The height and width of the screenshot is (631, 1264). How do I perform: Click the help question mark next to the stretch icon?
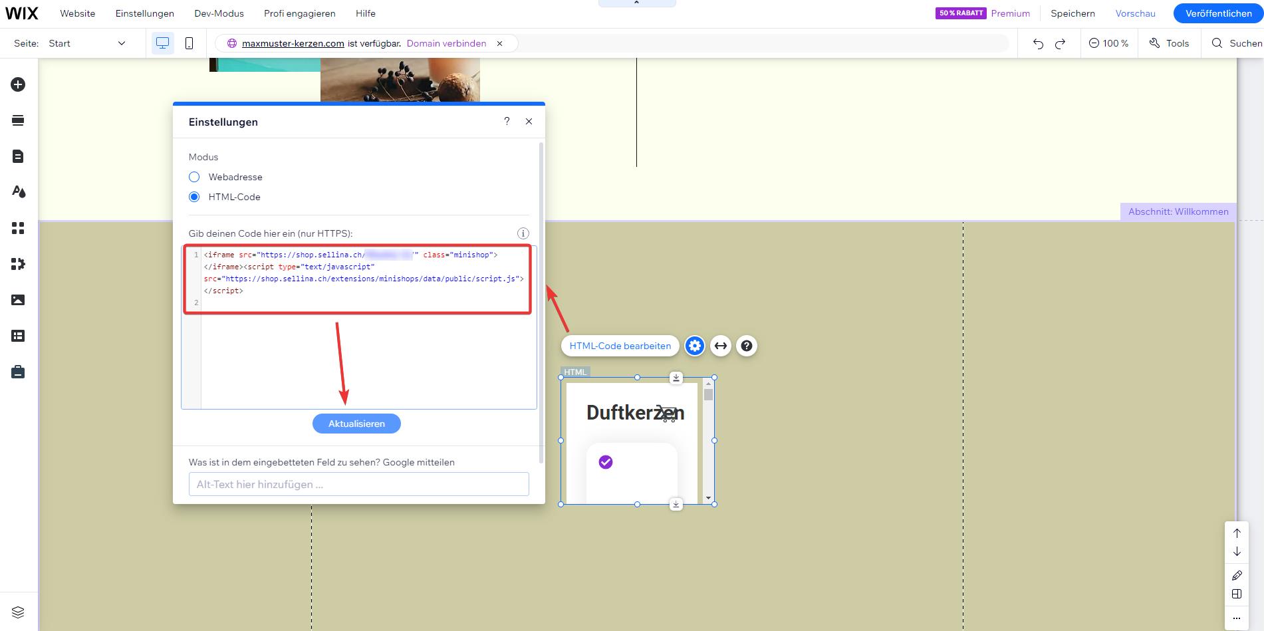pyautogui.click(x=747, y=346)
